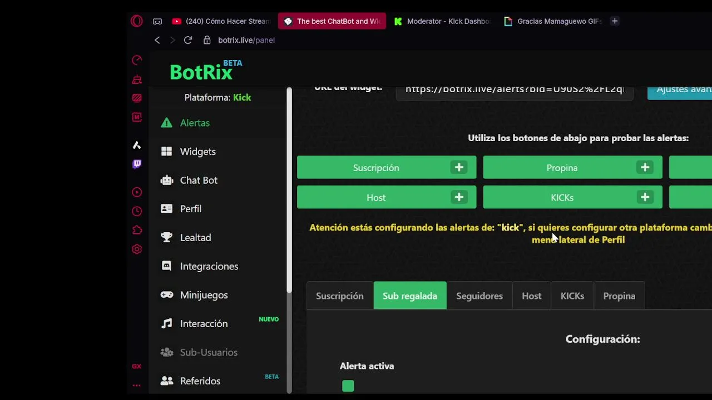
Task: Open the Twitch sidebar icon
Action: pyautogui.click(x=137, y=164)
